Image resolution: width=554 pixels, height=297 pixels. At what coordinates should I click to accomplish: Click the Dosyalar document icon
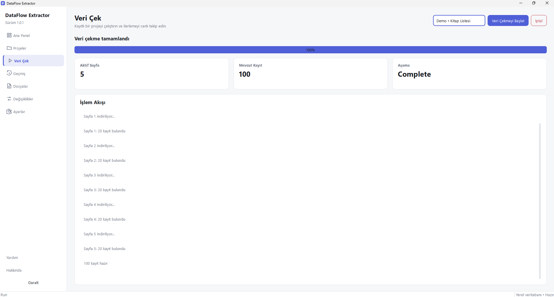(x=9, y=86)
